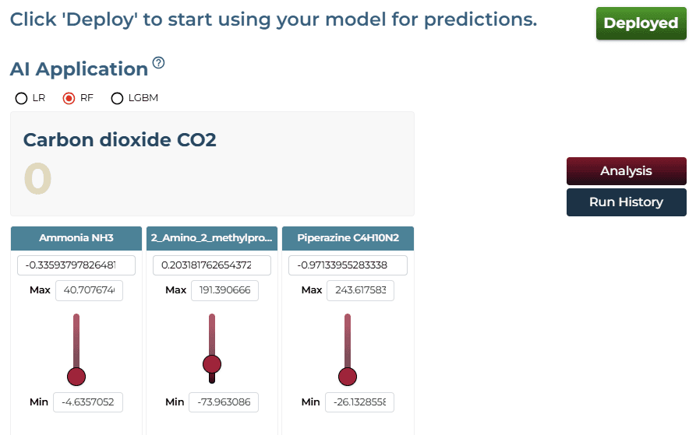696x435 pixels.
Task: Open Run History
Action: [627, 202]
